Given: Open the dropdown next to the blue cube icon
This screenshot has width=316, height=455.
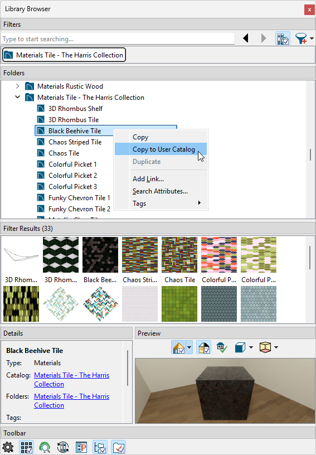Looking at the screenshot, I should [x=251, y=347].
